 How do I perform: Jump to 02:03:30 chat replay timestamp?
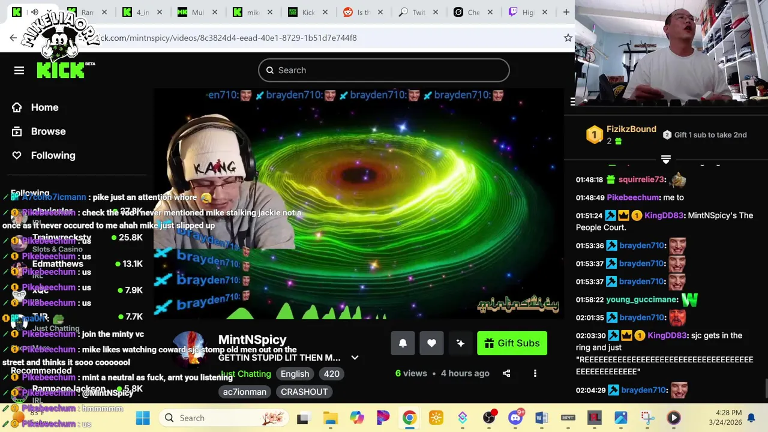[590, 335]
